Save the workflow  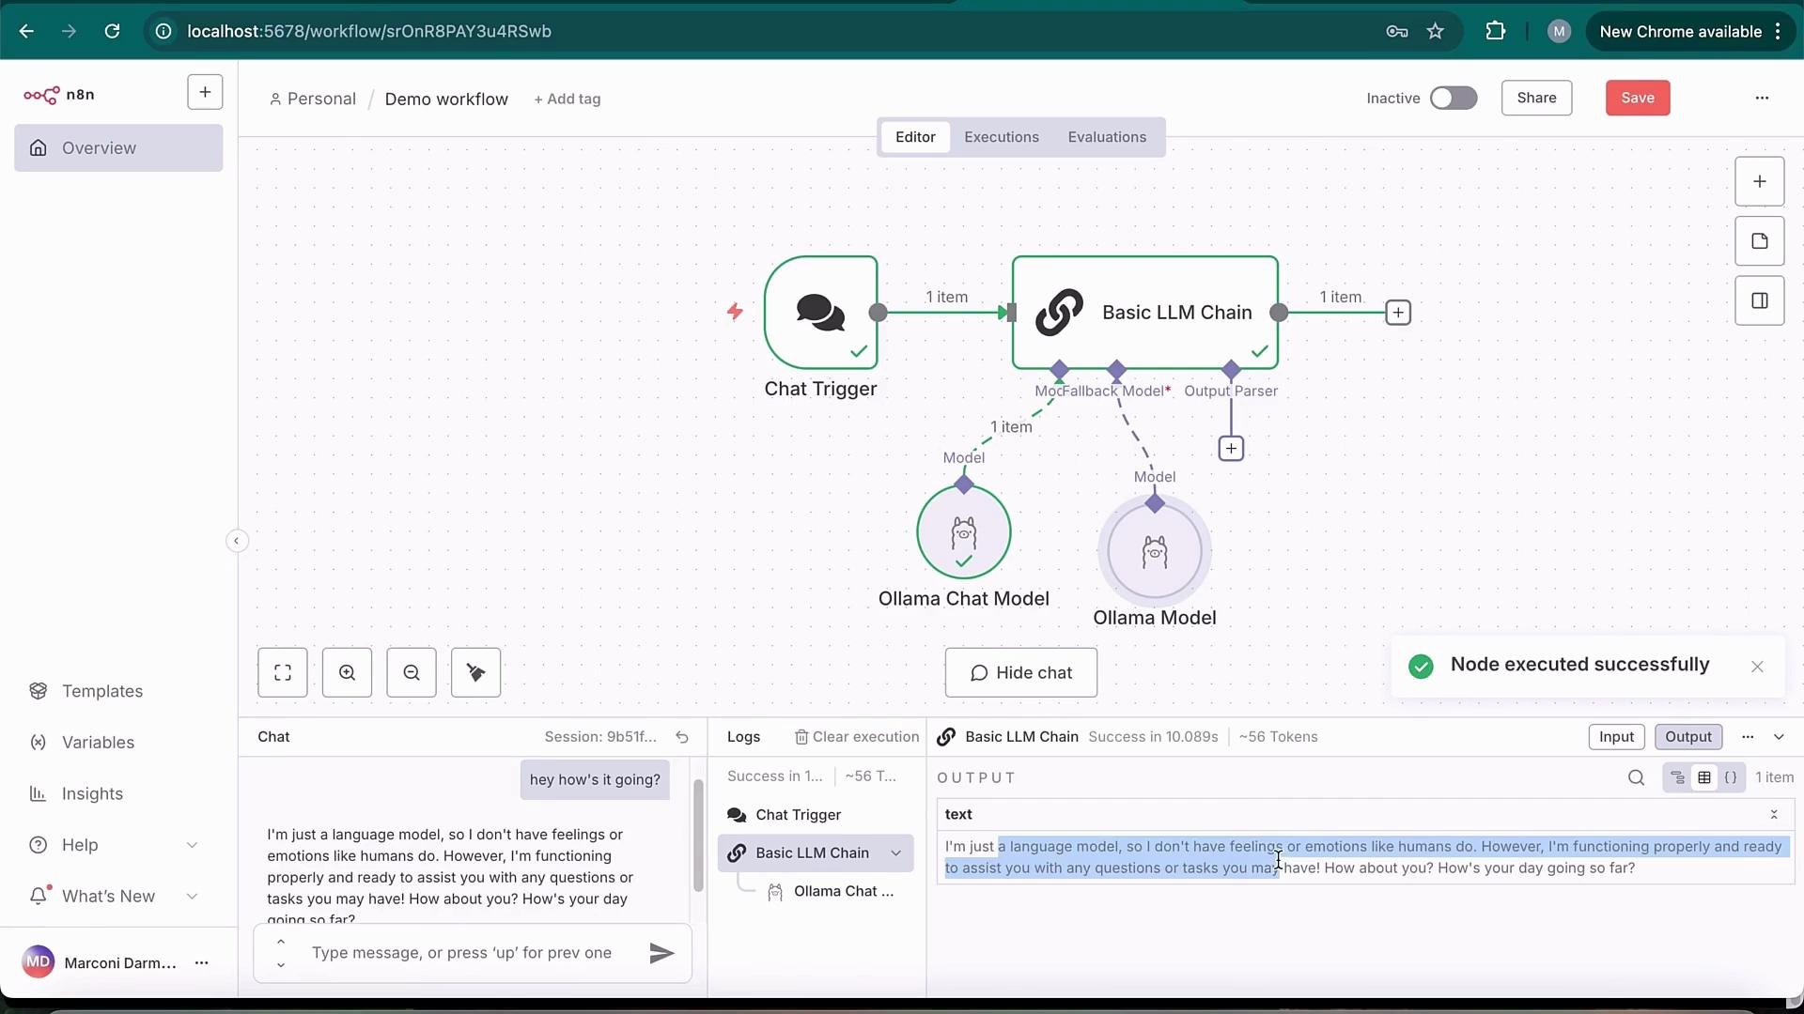tap(1638, 98)
